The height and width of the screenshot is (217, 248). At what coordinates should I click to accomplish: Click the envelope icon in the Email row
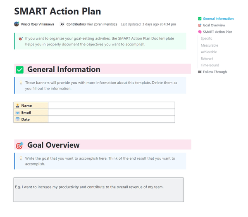(17, 113)
